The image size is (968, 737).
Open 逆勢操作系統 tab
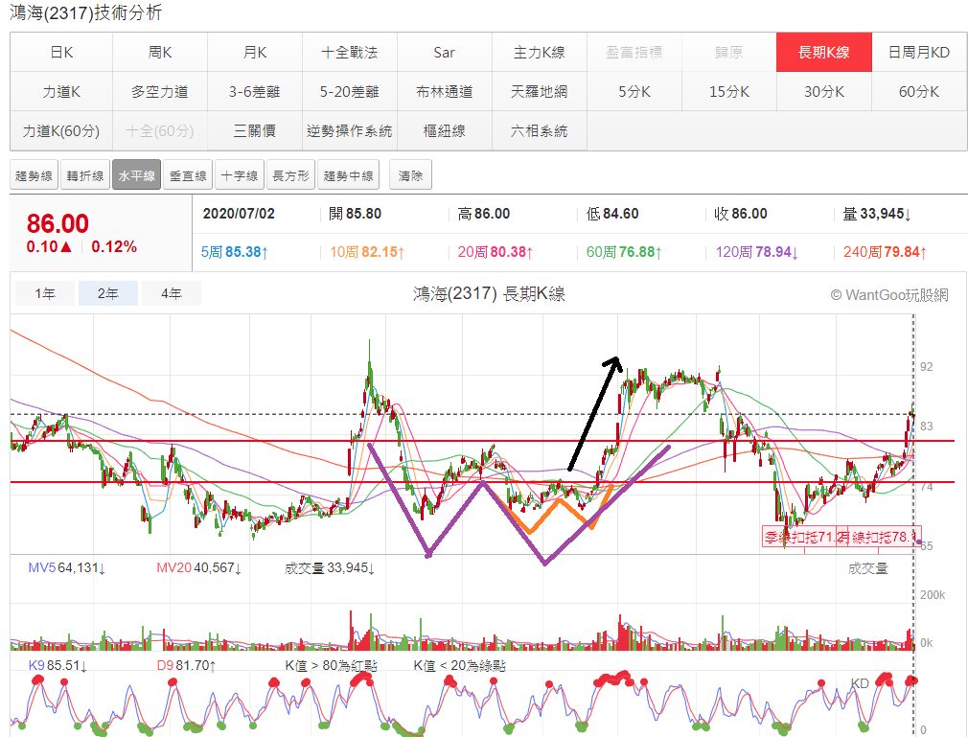click(350, 131)
